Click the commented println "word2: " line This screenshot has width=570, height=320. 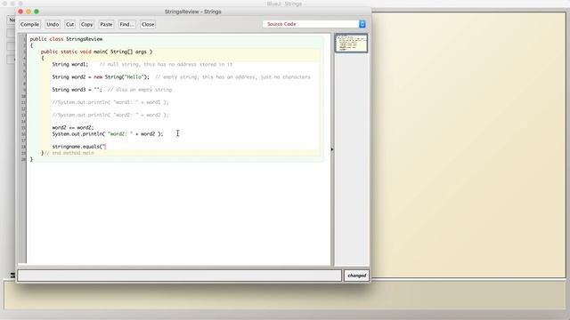click(110, 115)
